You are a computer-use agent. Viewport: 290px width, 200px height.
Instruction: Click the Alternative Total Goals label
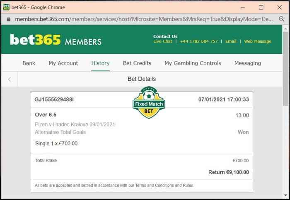coord(60,132)
